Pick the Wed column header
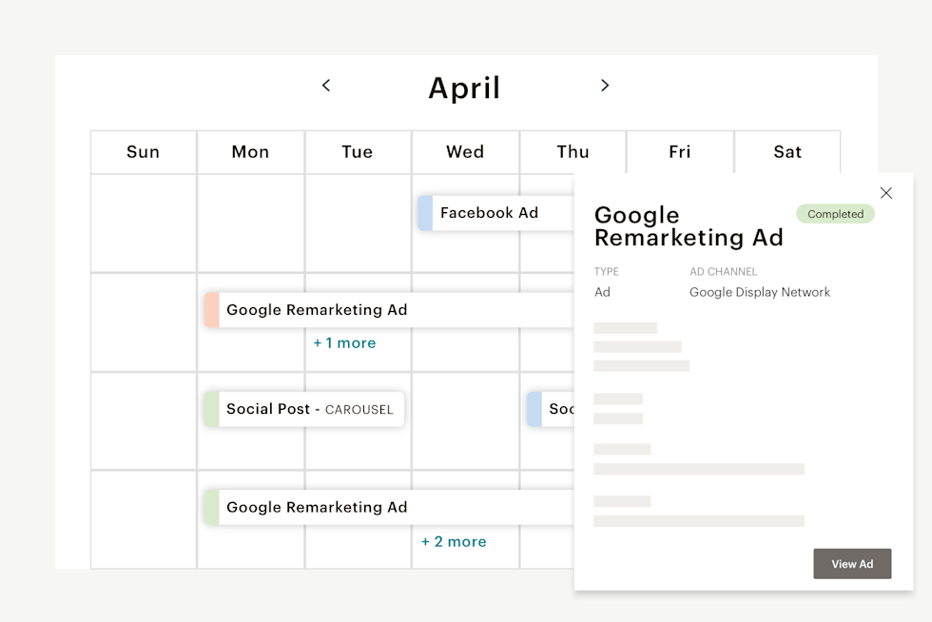932x622 pixels. [x=465, y=152]
